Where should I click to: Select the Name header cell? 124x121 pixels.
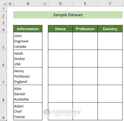pyautogui.click(x=60, y=29)
